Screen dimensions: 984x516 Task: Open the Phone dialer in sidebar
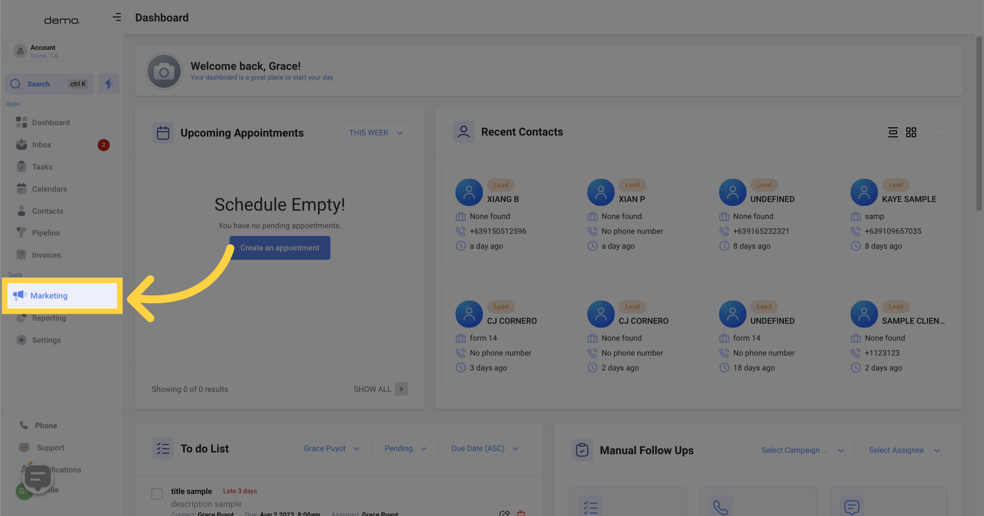46,425
